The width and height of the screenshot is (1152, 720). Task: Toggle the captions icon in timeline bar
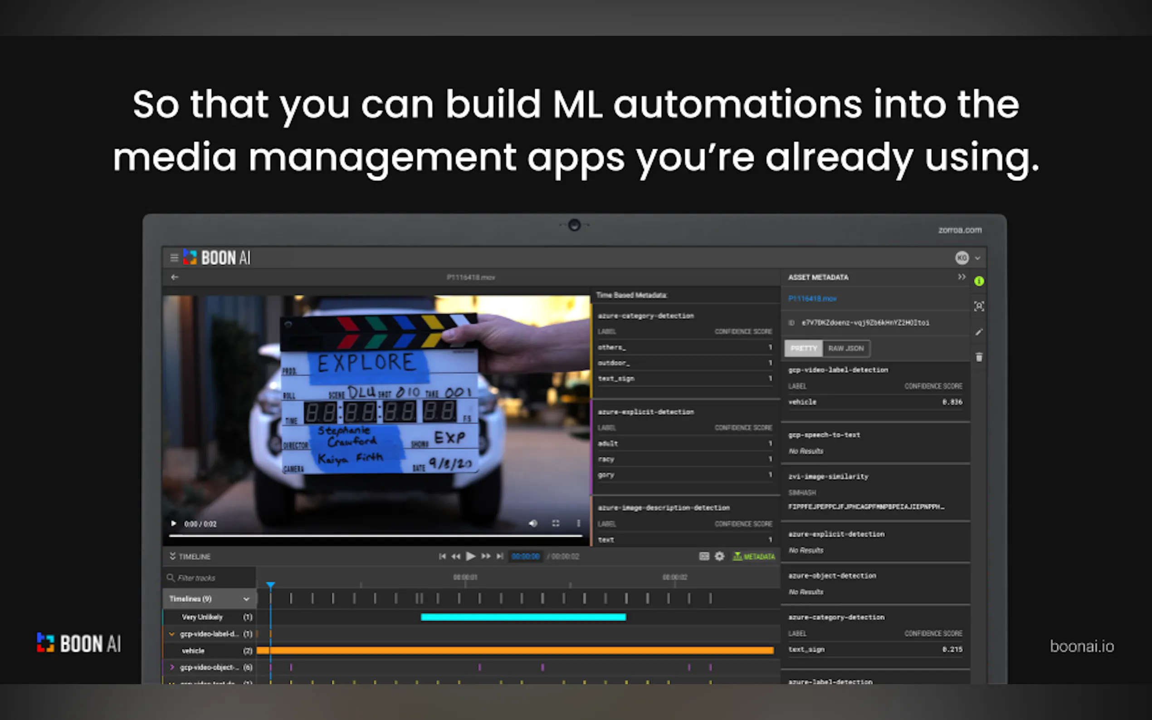point(704,556)
